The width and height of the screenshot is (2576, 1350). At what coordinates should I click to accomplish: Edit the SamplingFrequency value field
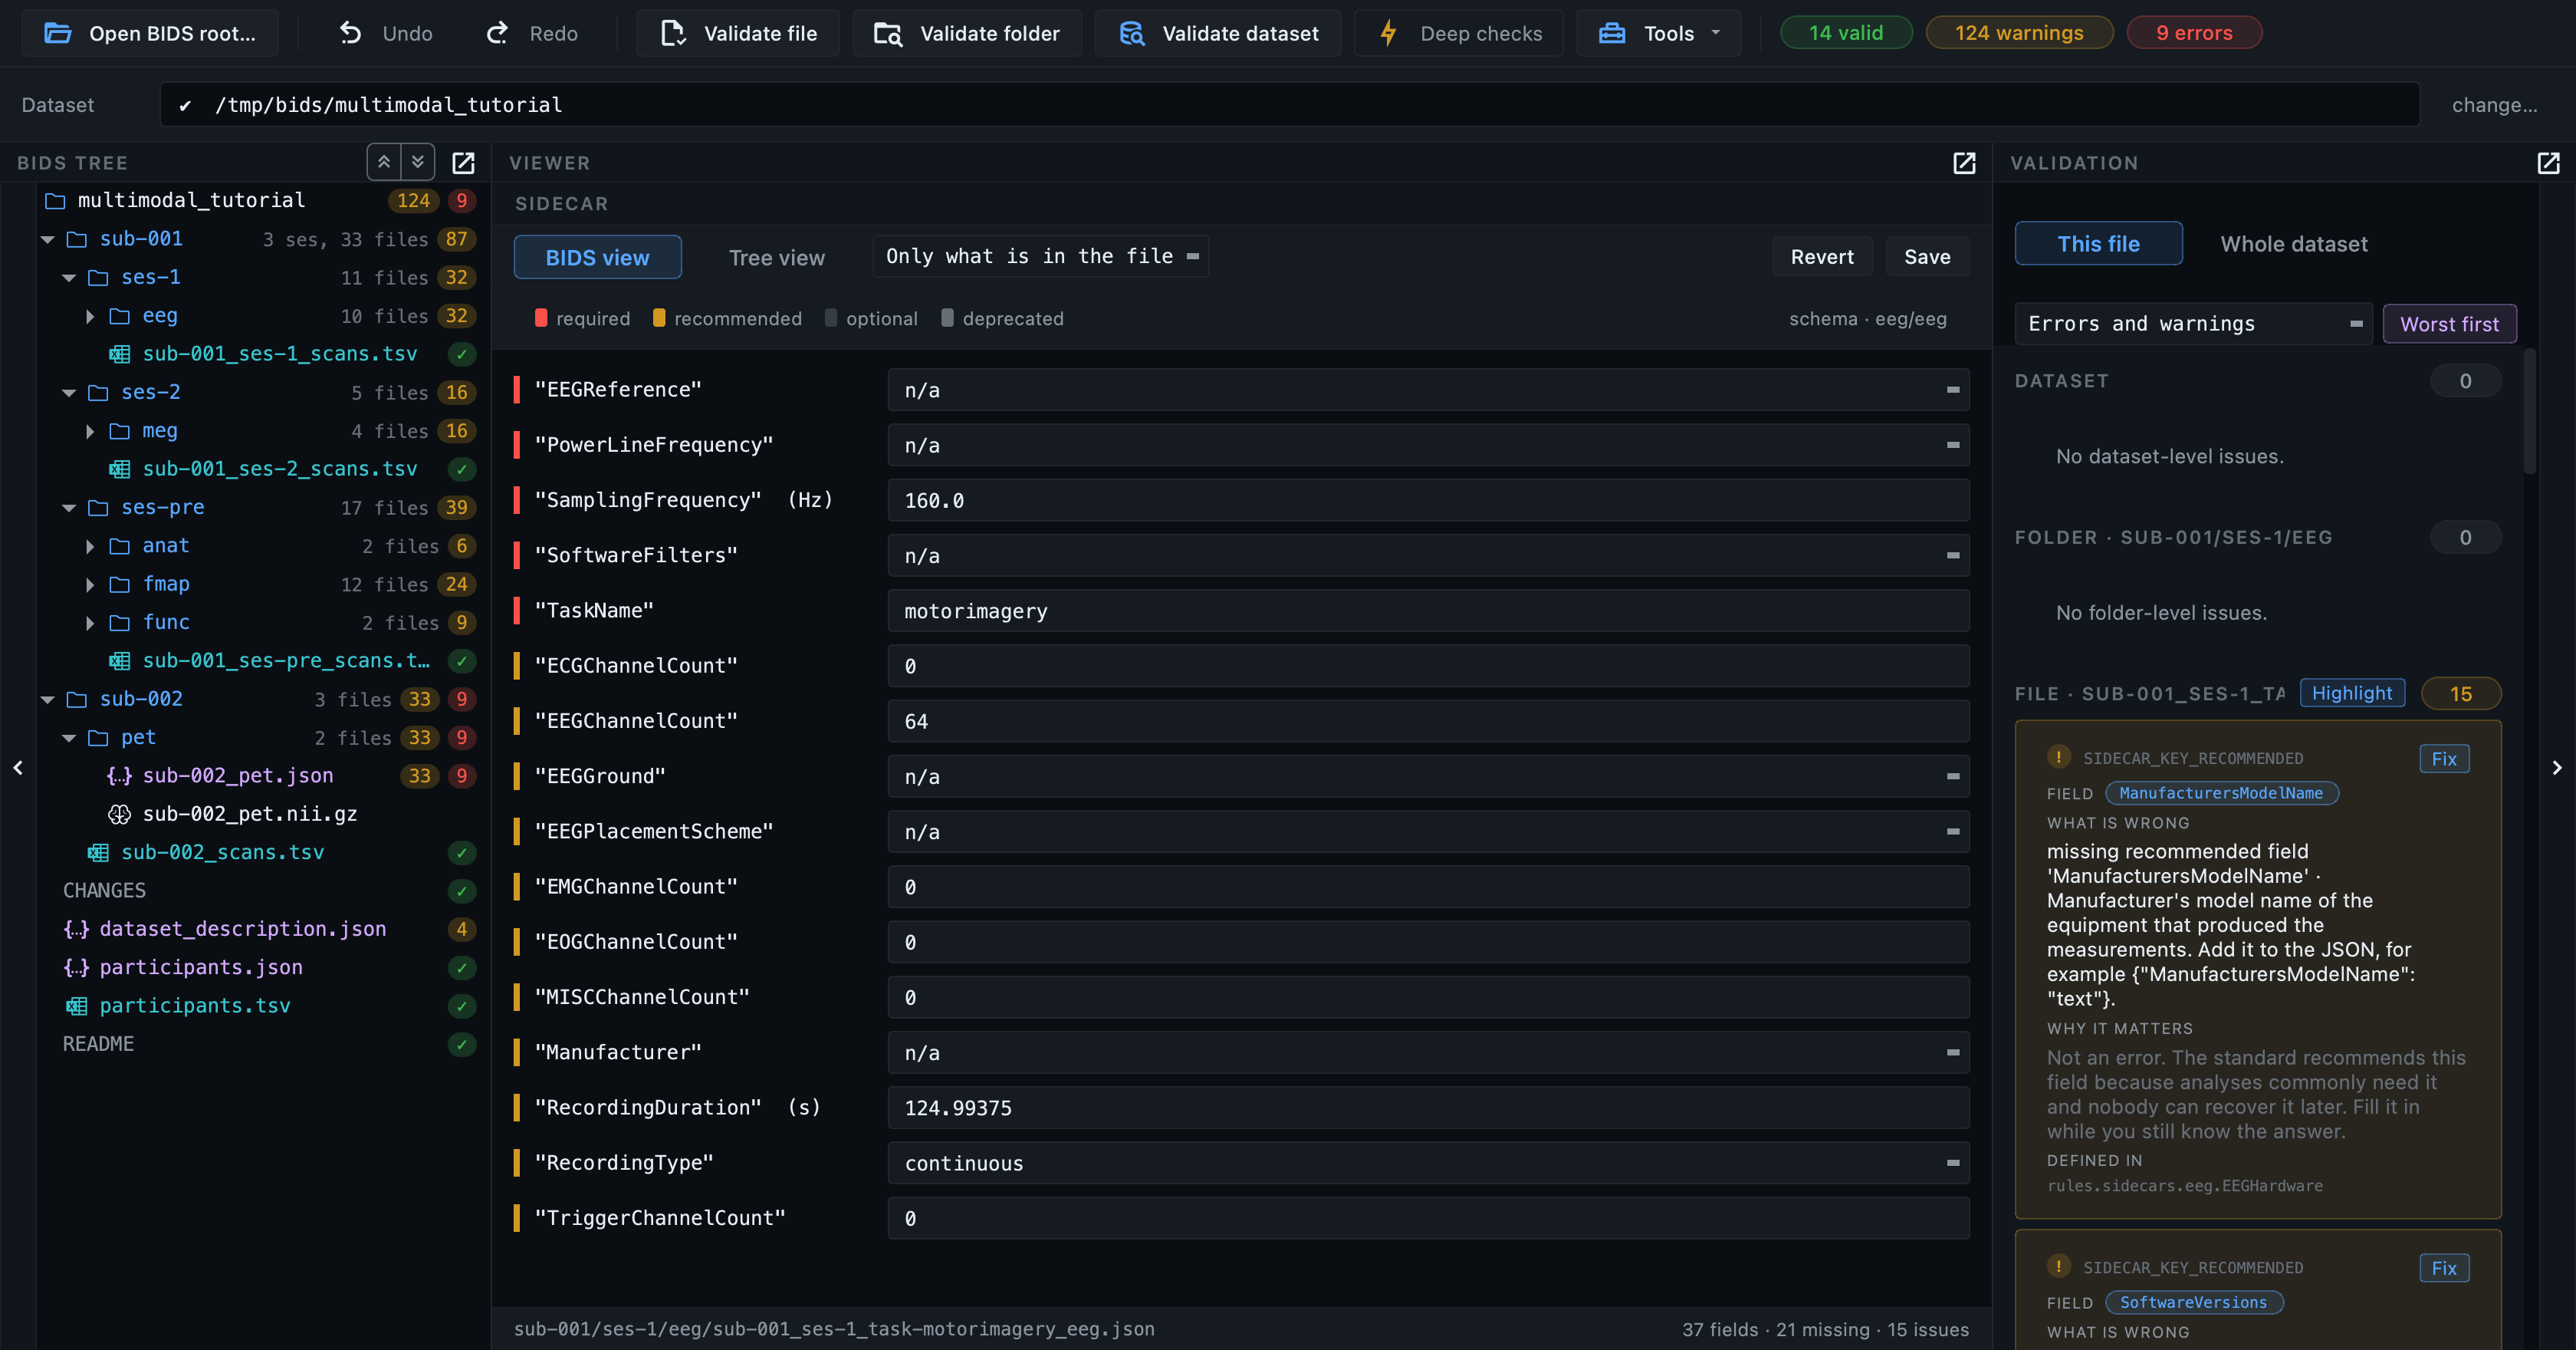[1428, 499]
